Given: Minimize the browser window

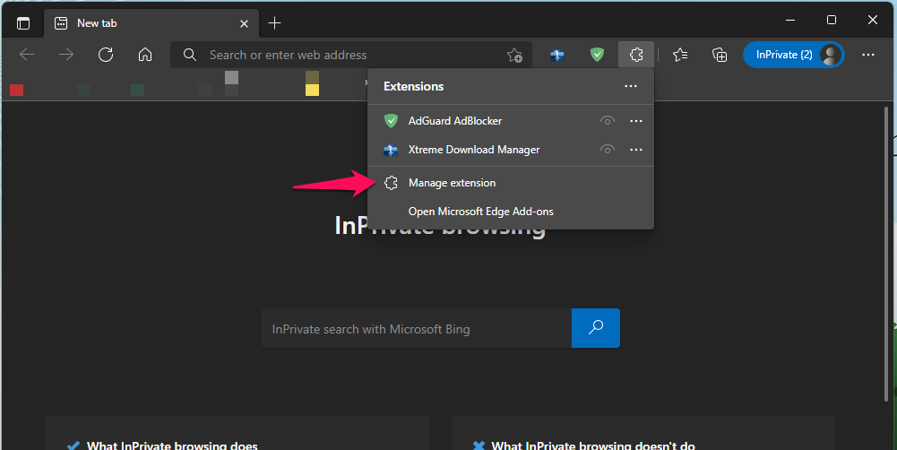Looking at the screenshot, I should point(790,20).
